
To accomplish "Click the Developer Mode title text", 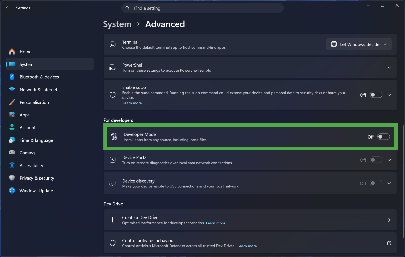I will click(140, 134).
